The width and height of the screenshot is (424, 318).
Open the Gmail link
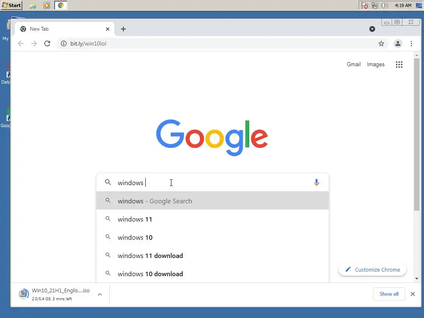click(x=354, y=64)
